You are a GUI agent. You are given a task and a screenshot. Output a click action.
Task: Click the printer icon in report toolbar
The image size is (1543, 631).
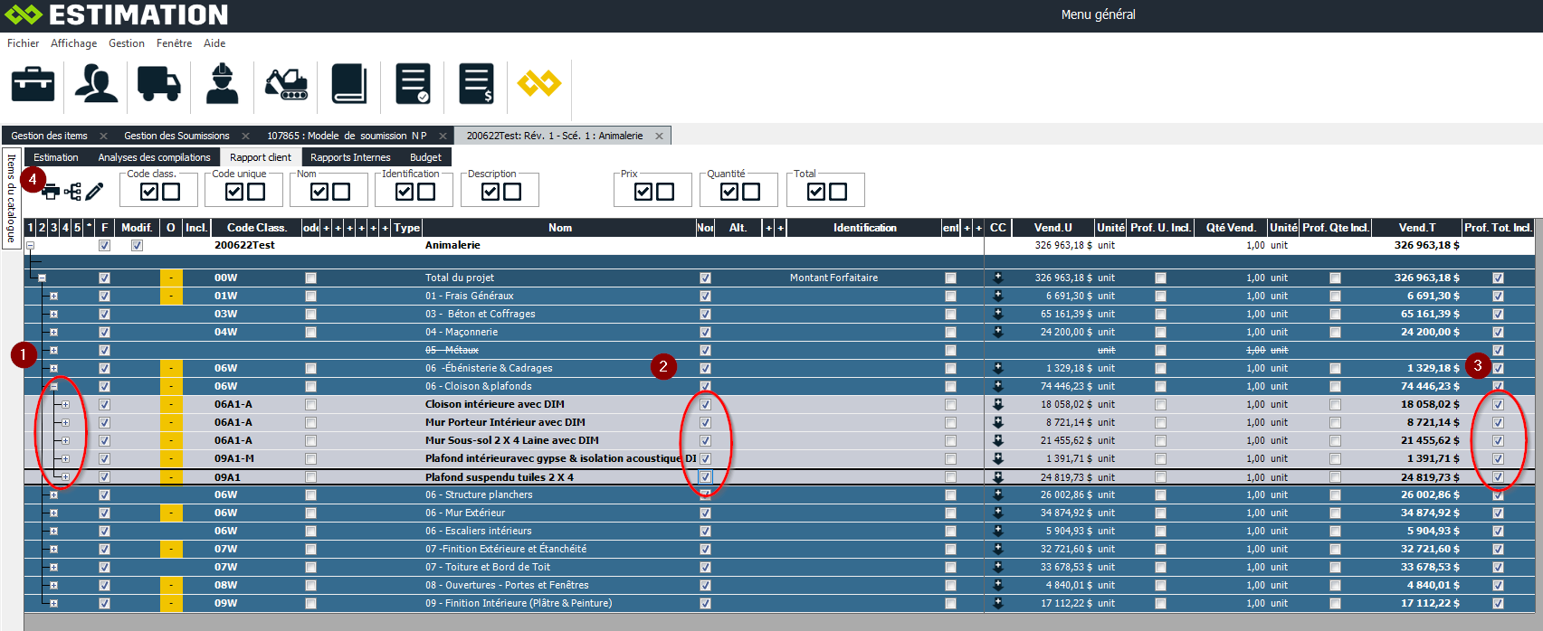[51, 192]
